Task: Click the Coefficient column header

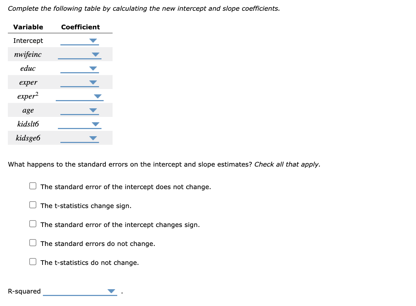Action: (80, 27)
